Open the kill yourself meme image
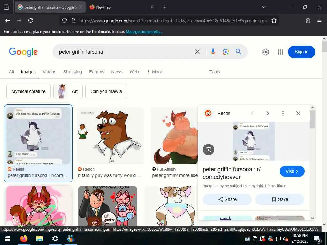The width and height of the screenshot is (327, 245). pos(108,206)
